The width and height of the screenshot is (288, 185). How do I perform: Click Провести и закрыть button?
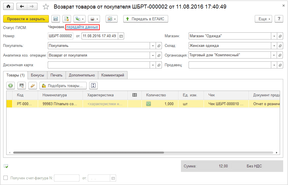point(26,19)
